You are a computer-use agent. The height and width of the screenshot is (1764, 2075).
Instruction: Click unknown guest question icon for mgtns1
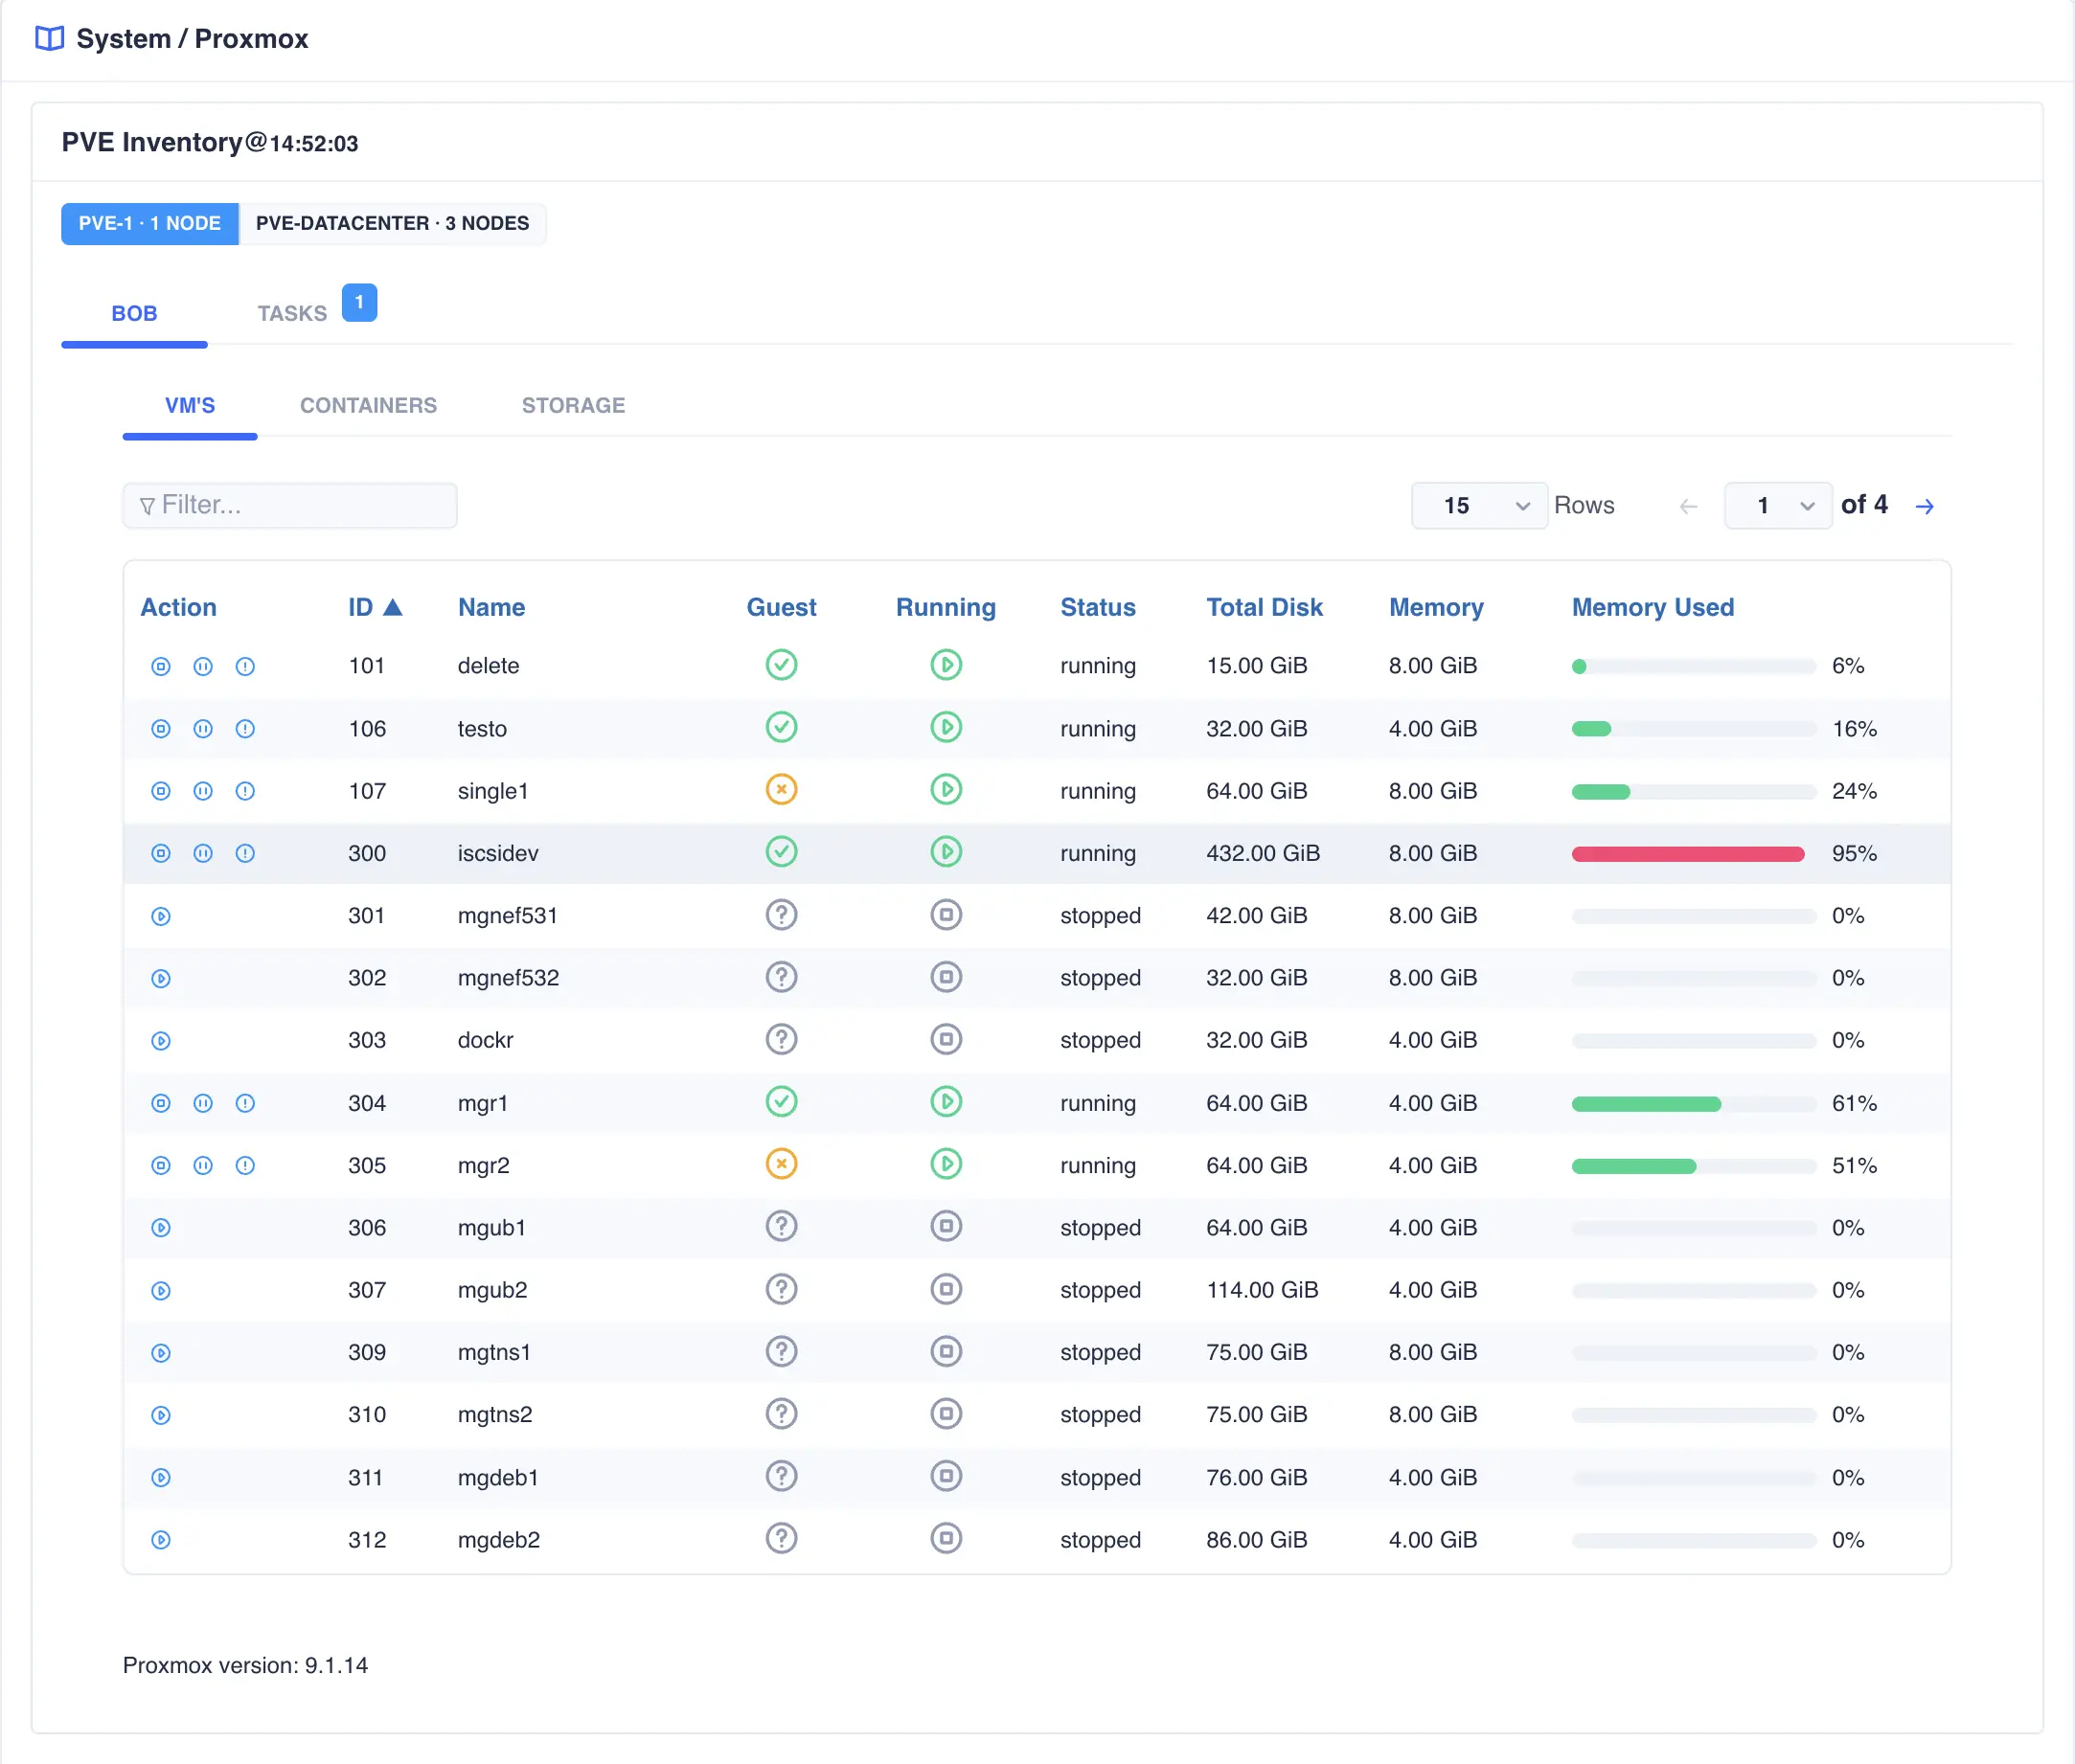click(x=782, y=1351)
